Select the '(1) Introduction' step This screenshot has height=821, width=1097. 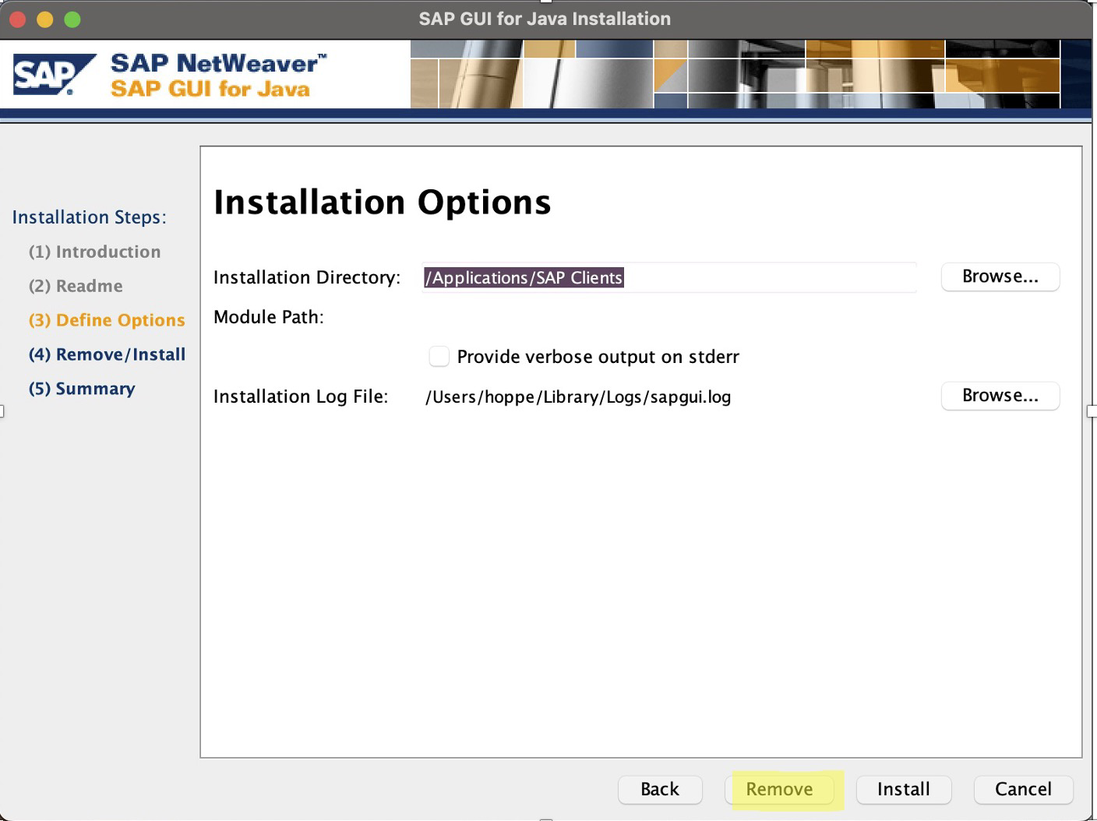[94, 252]
